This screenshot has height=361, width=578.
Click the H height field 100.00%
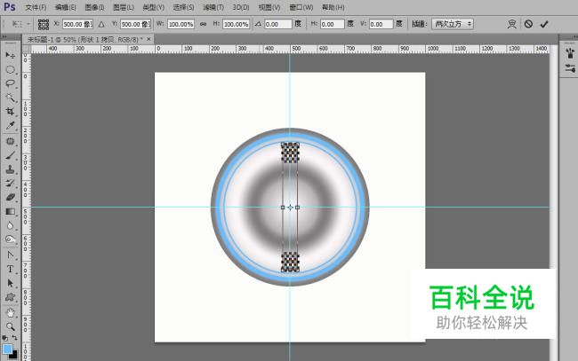pyautogui.click(x=236, y=24)
